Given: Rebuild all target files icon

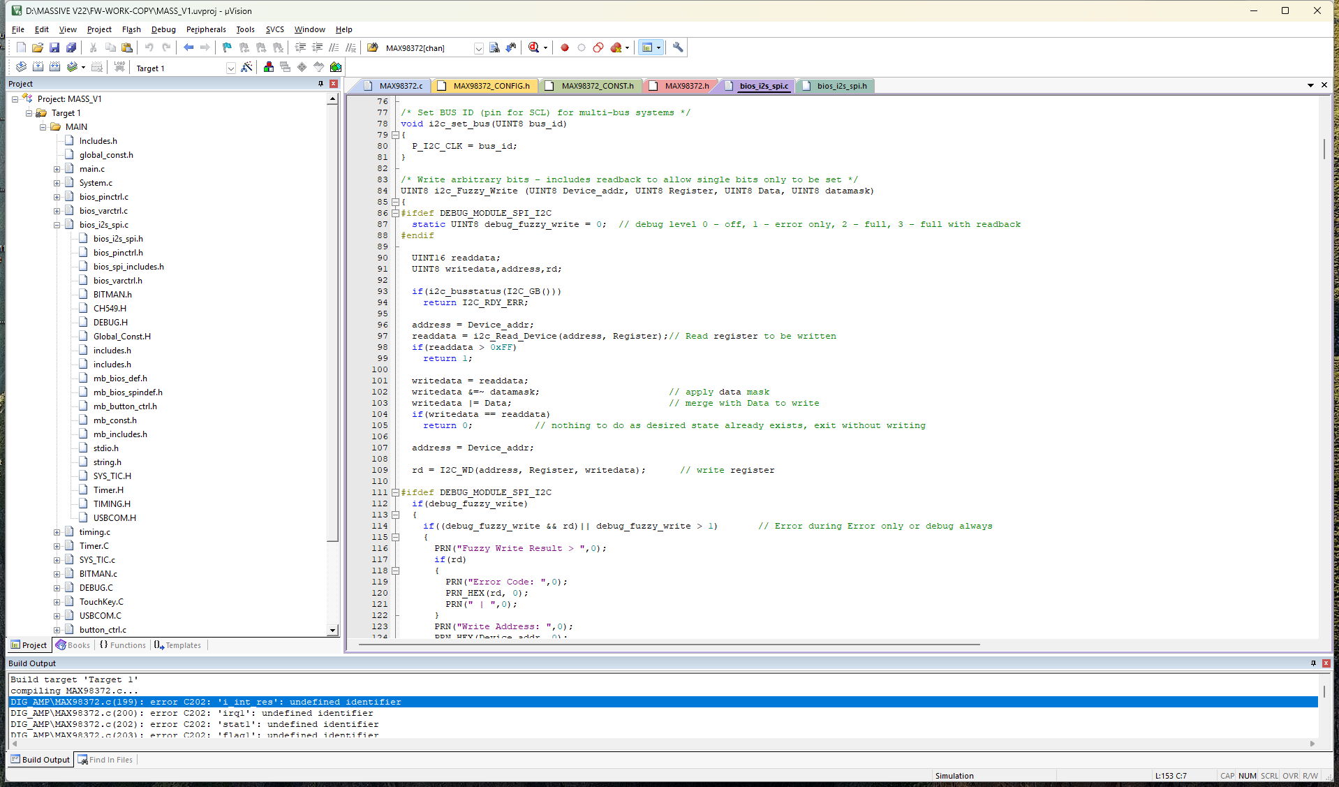Looking at the screenshot, I should (54, 67).
